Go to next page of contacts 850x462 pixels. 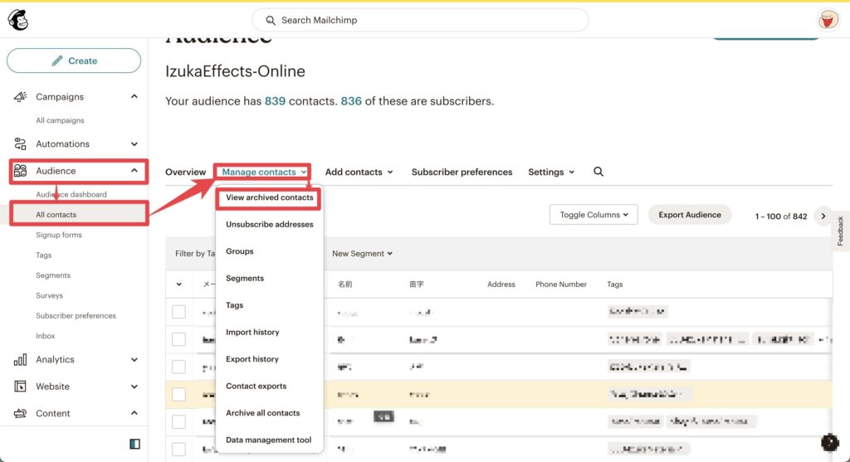pos(823,216)
